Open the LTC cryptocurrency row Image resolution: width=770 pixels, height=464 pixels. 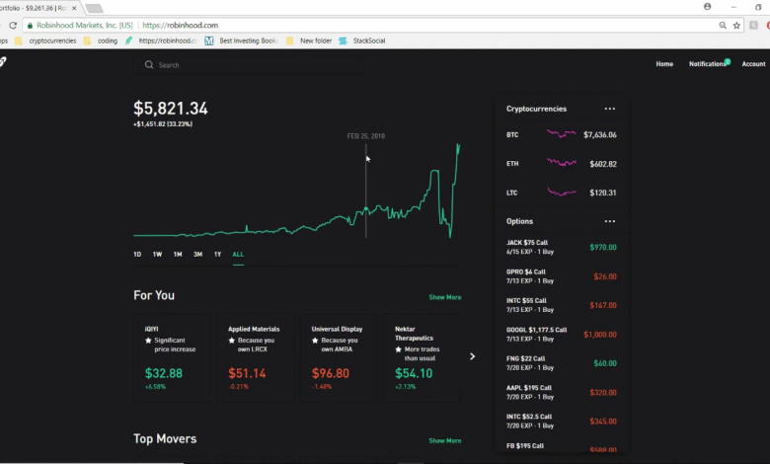tap(562, 193)
